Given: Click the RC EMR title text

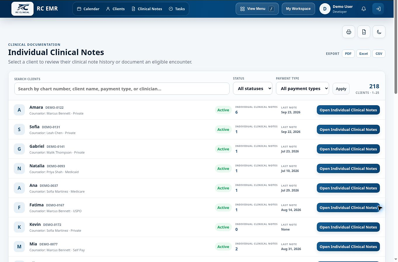Looking at the screenshot, I should click(x=47, y=9).
